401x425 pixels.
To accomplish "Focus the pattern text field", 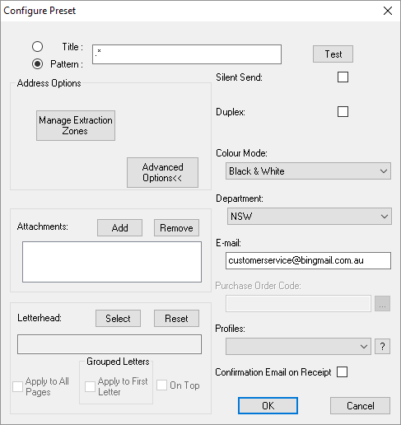I will tap(187, 54).
